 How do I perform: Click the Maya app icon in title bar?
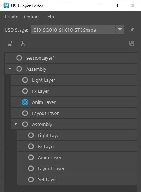click(6, 6)
